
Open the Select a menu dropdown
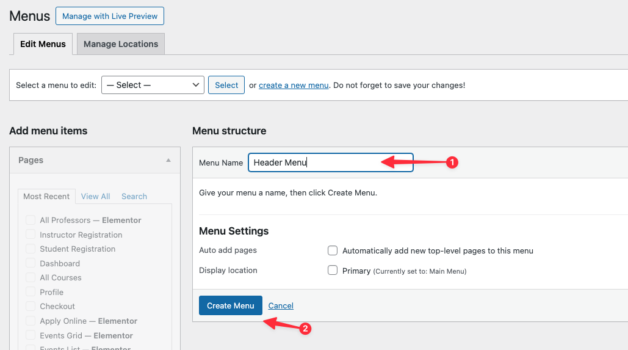pyautogui.click(x=153, y=85)
